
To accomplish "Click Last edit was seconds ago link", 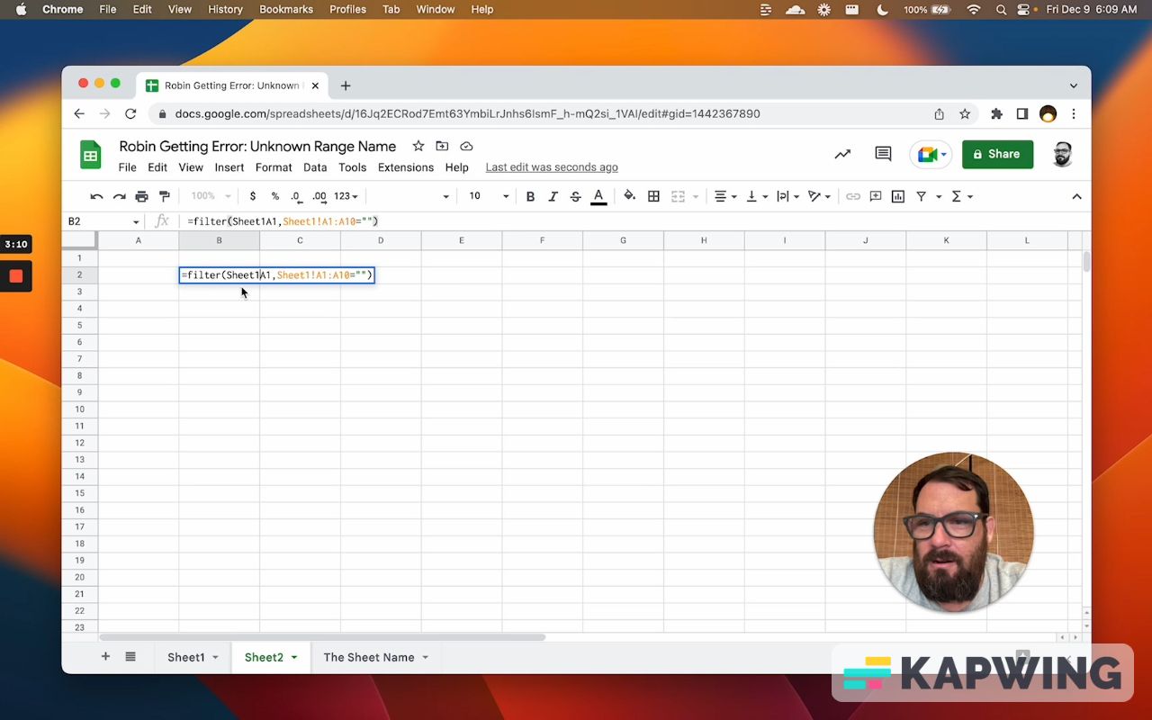I will tap(552, 167).
